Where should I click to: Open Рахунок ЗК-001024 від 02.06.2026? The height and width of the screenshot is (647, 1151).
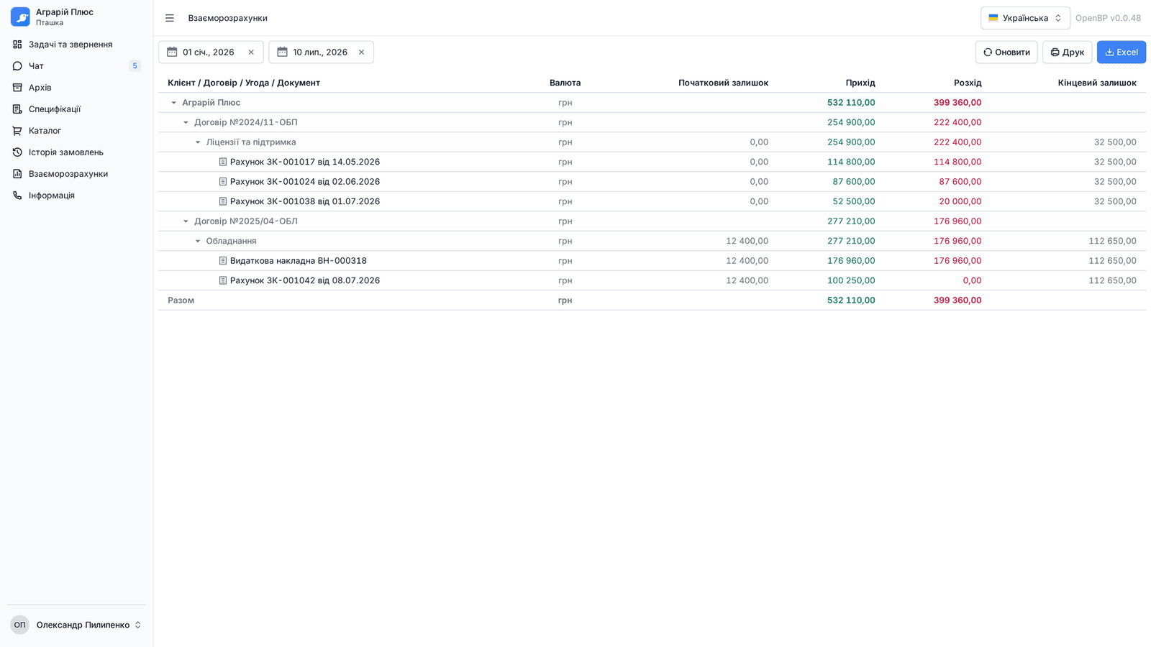click(x=305, y=182)
